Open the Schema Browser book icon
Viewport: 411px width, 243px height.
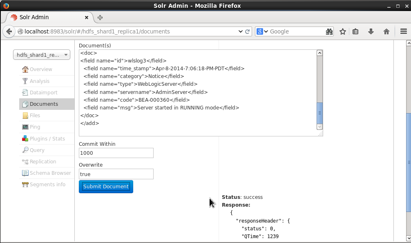pyautogui.click(x=25, y=173)
